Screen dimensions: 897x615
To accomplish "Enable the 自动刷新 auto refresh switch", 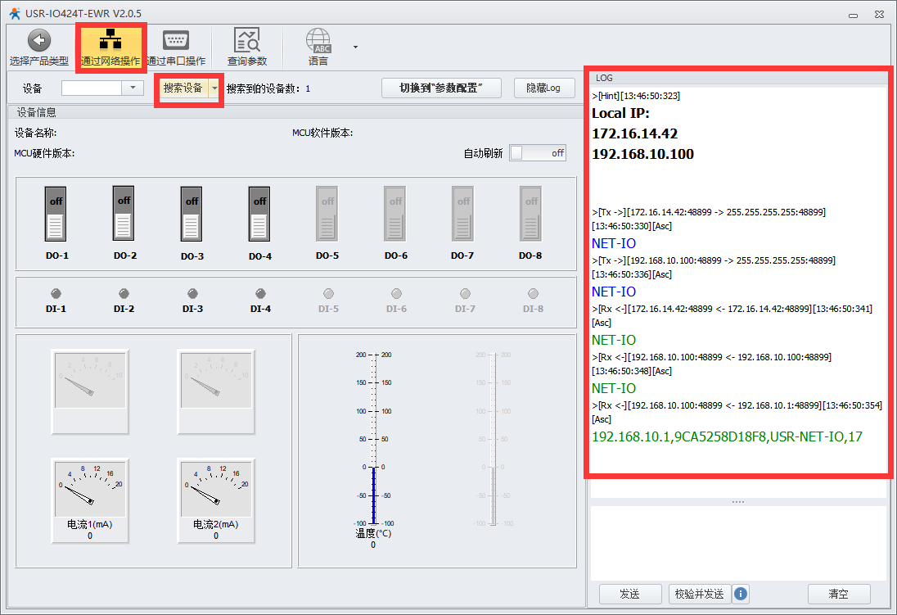I will [x=538, y=153].
